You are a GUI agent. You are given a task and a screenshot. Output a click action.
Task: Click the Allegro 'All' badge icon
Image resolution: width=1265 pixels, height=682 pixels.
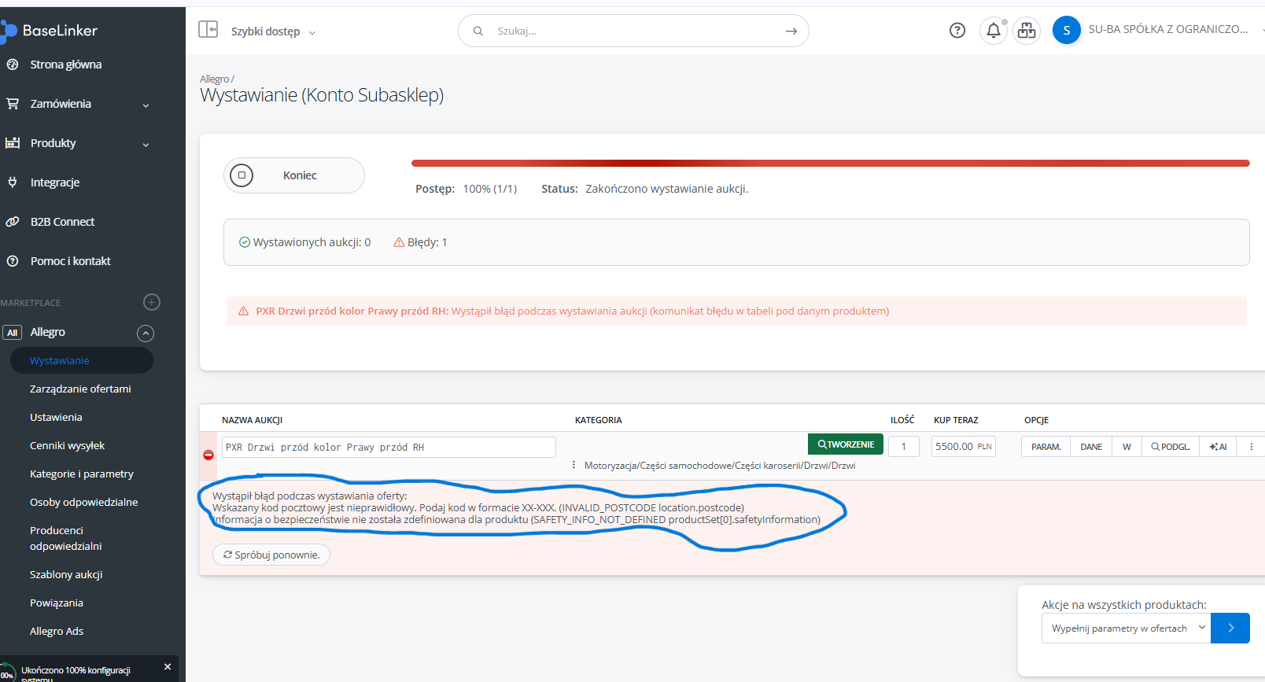(x=12, y=333)
